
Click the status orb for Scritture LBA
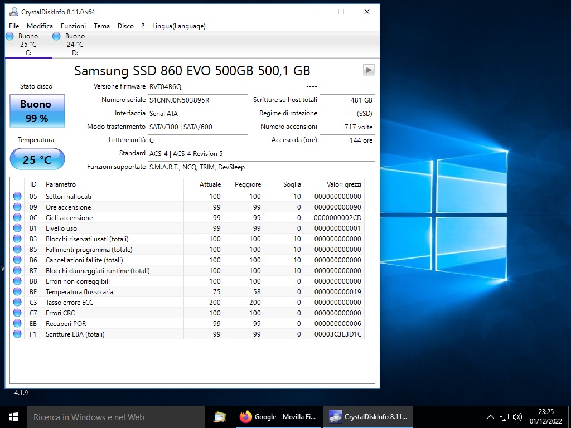click(x=17, y=333)
